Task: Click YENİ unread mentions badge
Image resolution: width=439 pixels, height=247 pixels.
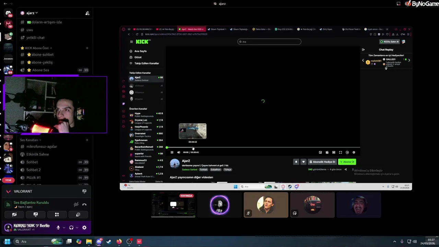Action: pyautogui.click(x=8, y=180)
